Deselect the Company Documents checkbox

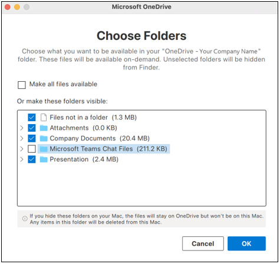point(32,138)
